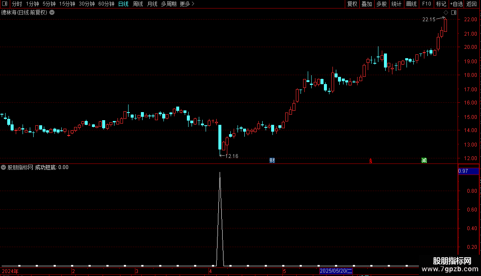
Task: Click month 4 marker on time axis
Action: click(x=210, y=271)
